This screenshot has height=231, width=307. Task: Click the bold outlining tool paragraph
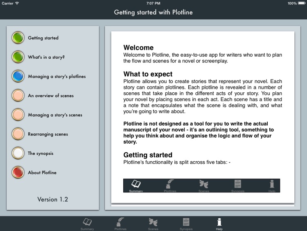[x=199, y=133]
